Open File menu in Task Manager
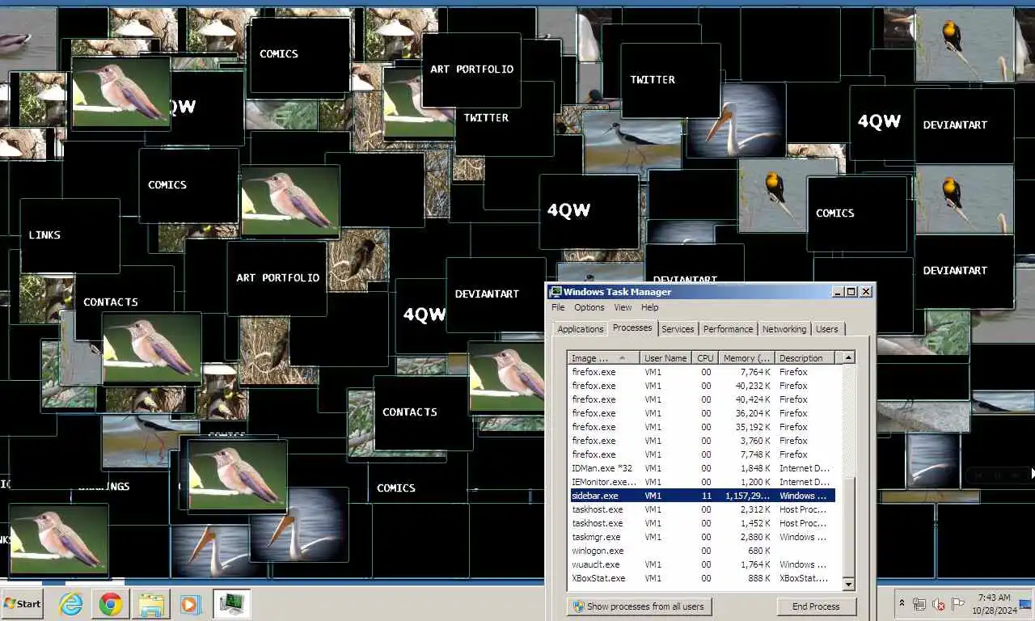Screen dimensions: 1035x621 tap(558, 307)
